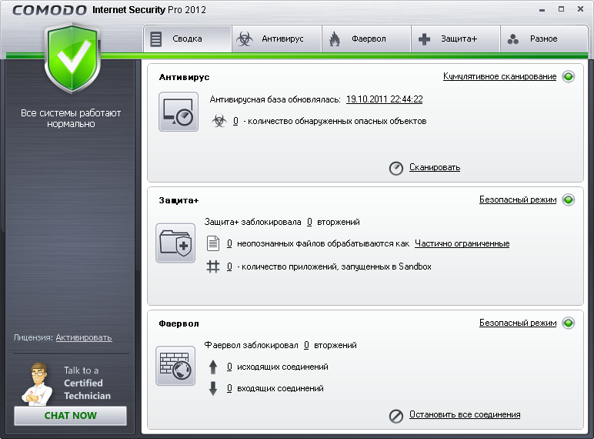Click the document icon for unrecognized files
Viewport: 594px width, 439px height.
[x=213, y=243]
